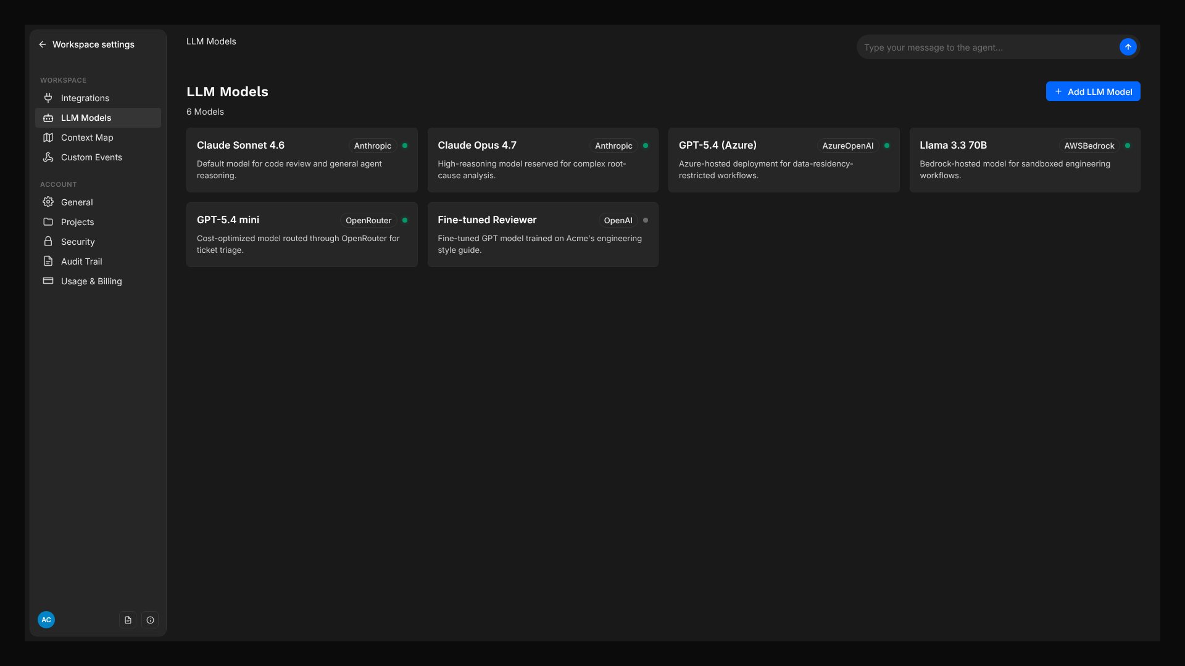Select LLM Models in sidebar

(98, 118)
